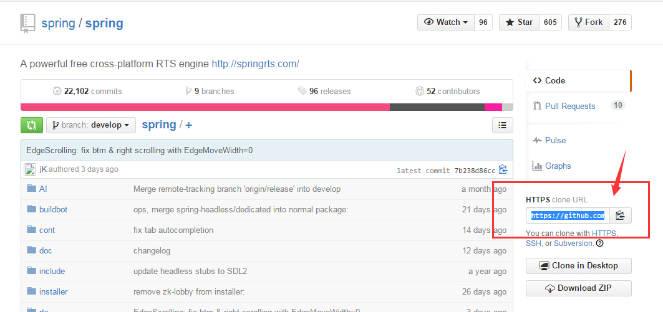Open the Watch dropdown button

point(446,22)
